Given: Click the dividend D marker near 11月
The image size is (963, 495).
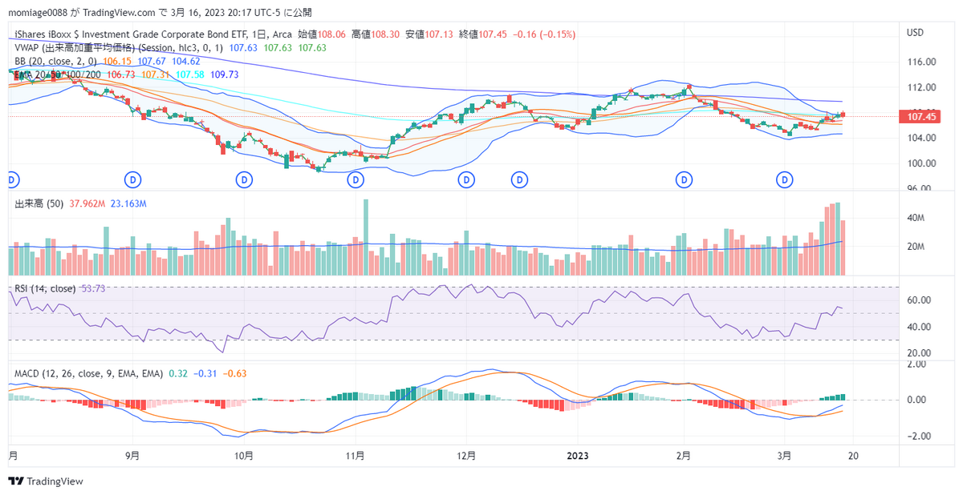Looking at the screenshot, I should point(356,179).
